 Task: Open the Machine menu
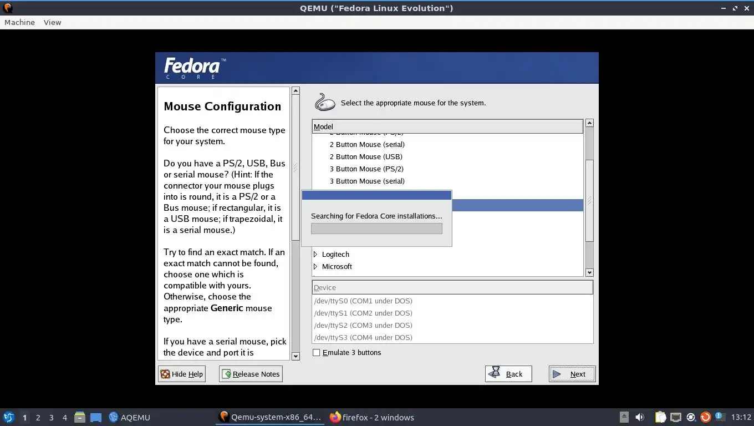click(x=19, y=22)
